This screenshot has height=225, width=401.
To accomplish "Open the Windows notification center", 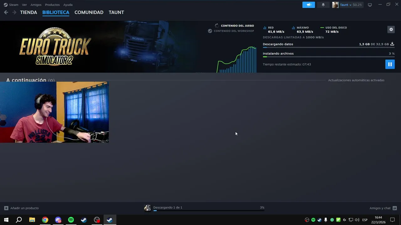I will [393, 220].
